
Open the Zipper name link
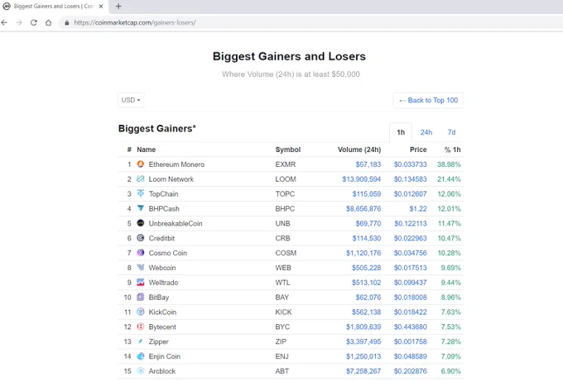[158, 341]
